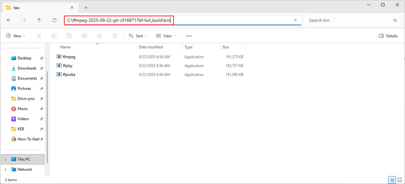Sort by the Size column header
The image size is (405, 184).
(x=225, y=47)
